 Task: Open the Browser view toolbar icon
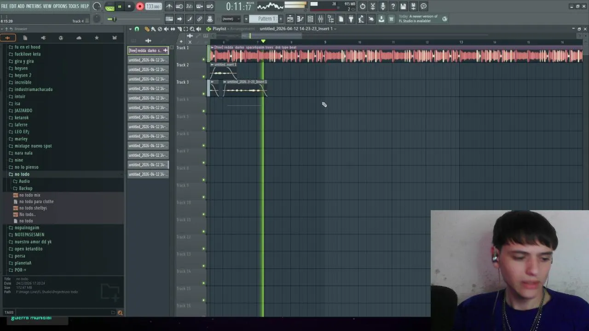point(330,19)
